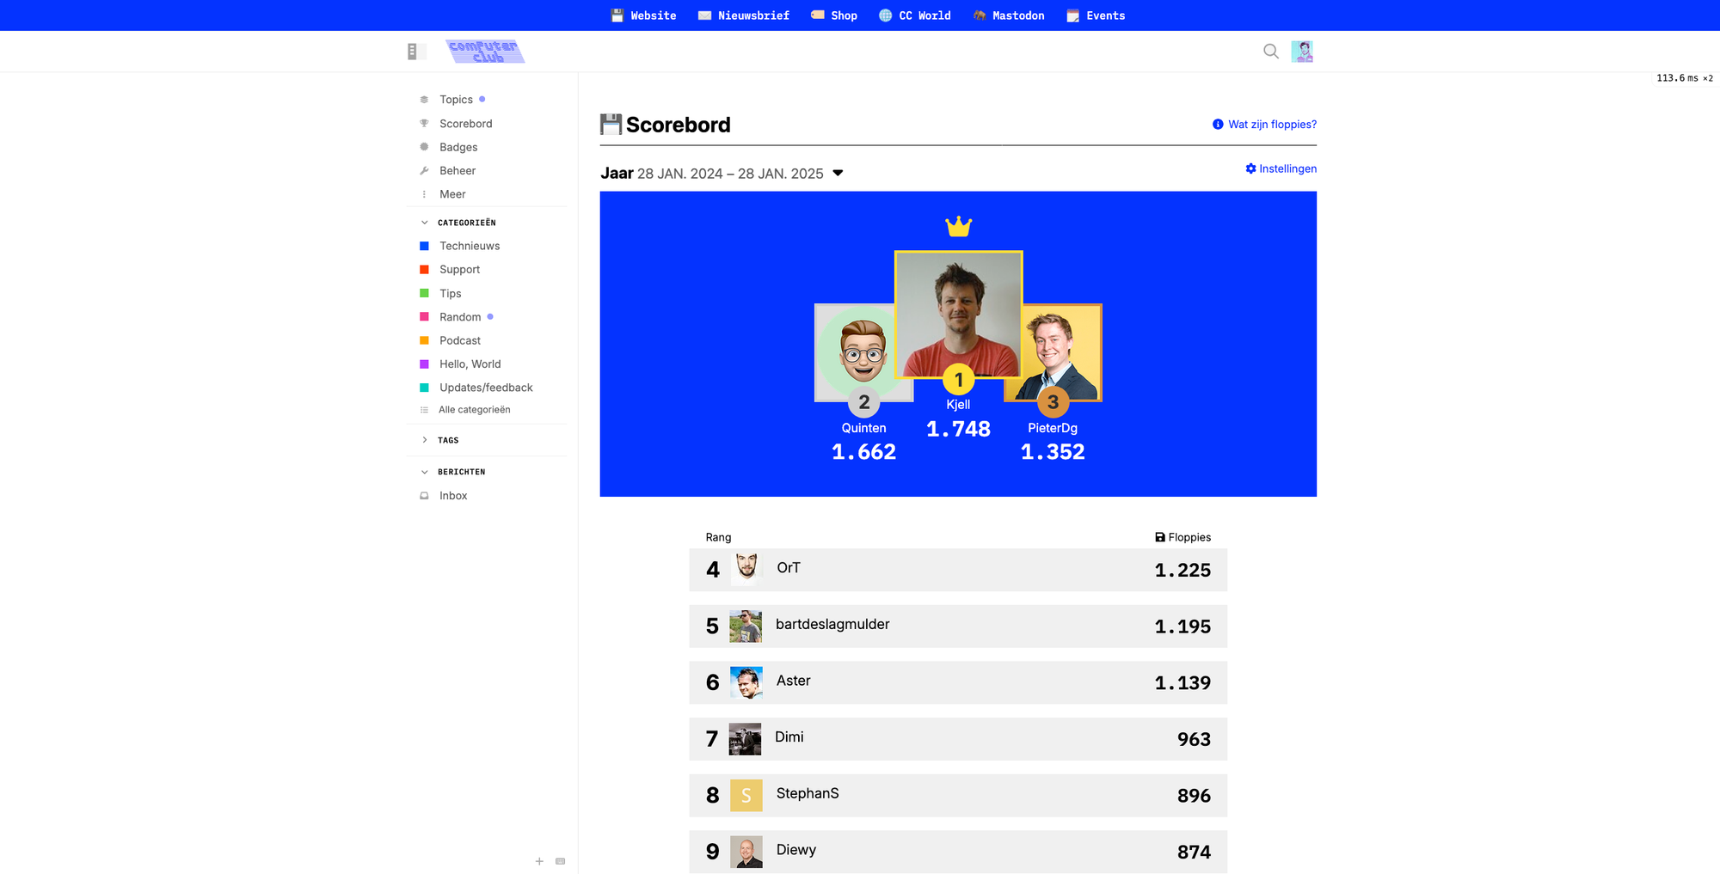Select the Scorebord trophy item in the sidebar
This screenshot has width=1720, height=874.
pos(465,123)
